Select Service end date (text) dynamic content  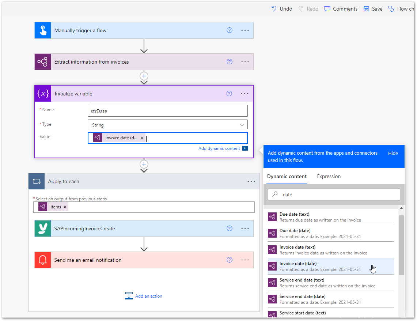pyautogui.click(x=331, y=283)
